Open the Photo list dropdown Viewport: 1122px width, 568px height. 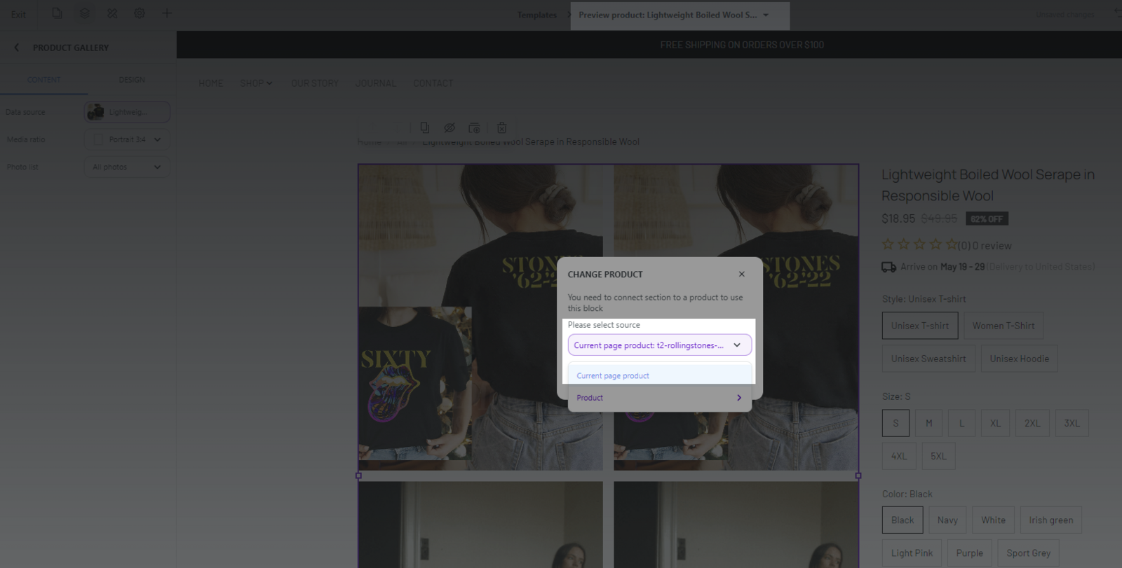click(x=127, y=167)
